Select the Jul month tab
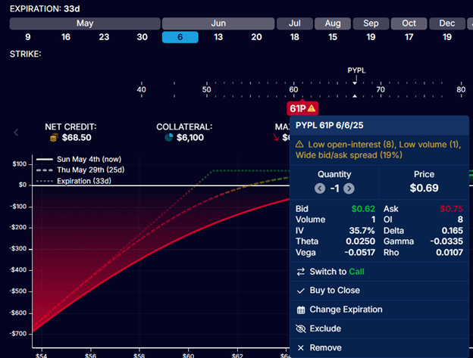Image resolution: width=473 pixels, height=358 pixels. (294, 23)
